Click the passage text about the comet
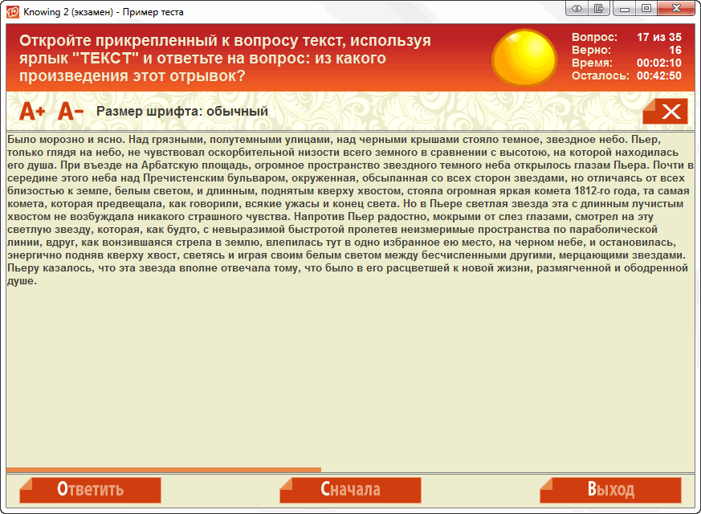 point(350,210)
